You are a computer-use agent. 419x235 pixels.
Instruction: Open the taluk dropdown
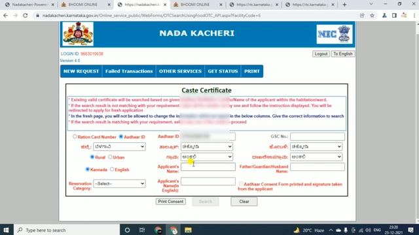(x=207, y=146)
